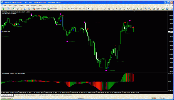Toggle the Terminal window icon

point(25,9)
